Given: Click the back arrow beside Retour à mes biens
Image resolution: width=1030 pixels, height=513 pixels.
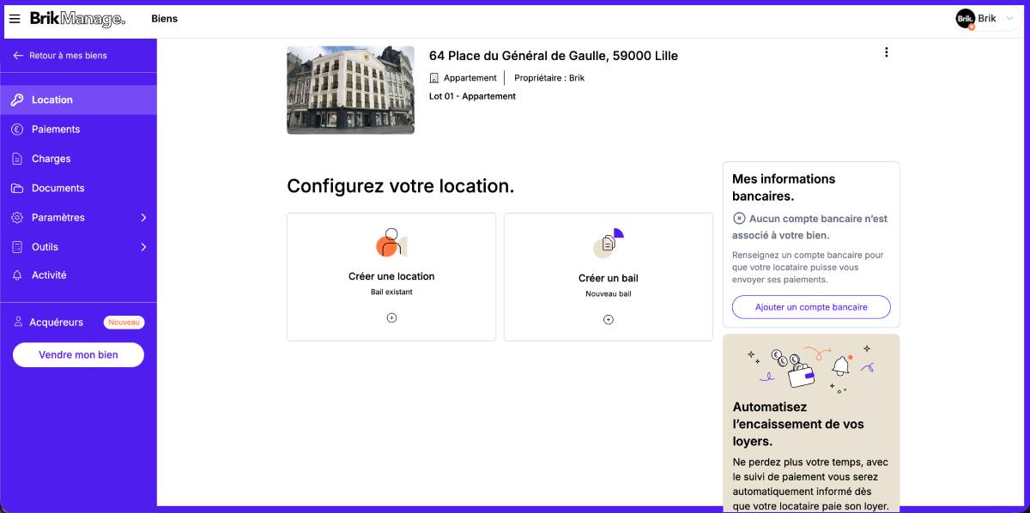Looking at the screenshot, I should pos(18,56).
